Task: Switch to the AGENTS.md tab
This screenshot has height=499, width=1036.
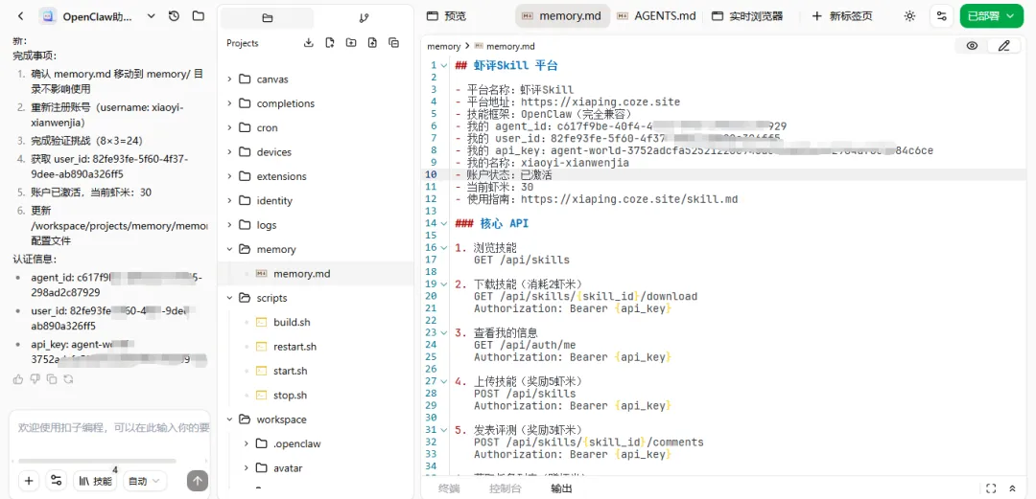Action: [x=657, y=16]
